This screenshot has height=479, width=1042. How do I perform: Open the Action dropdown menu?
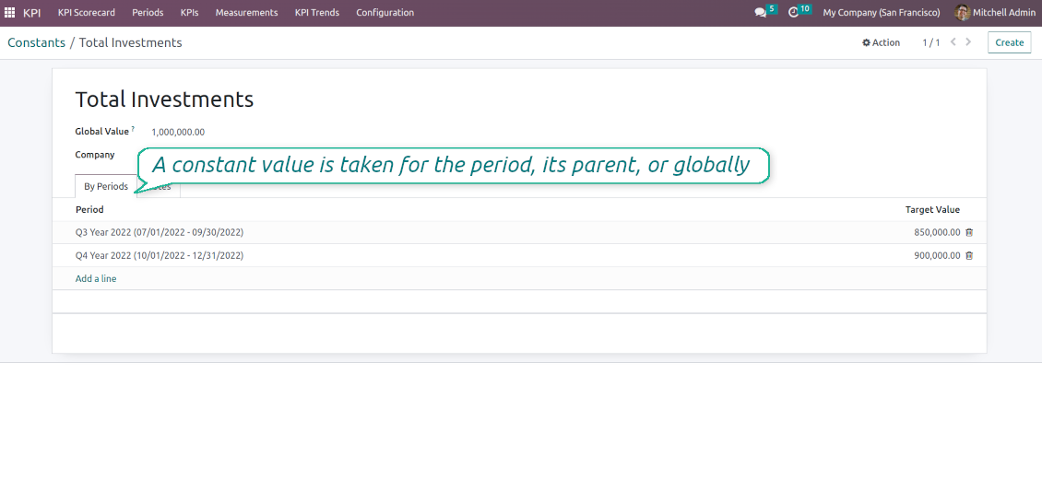coord(881,42)
